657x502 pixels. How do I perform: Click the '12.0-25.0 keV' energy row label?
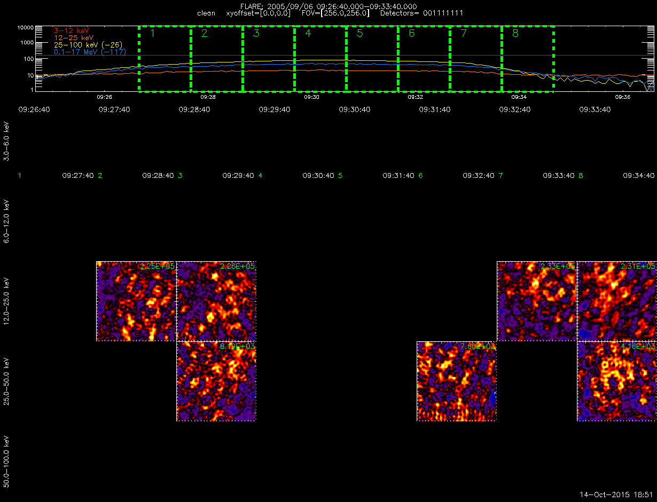(6, 301)
